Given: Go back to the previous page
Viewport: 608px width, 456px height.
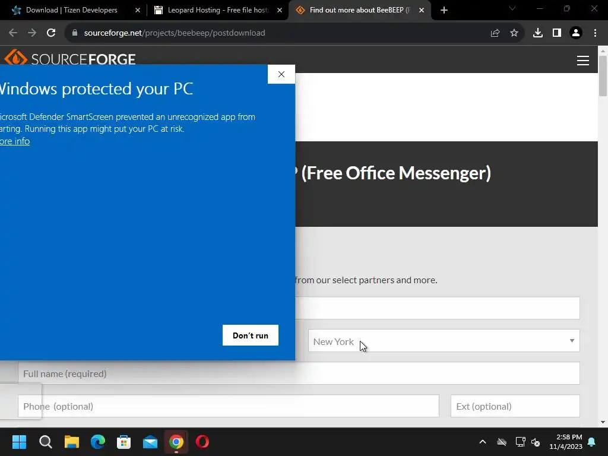Looking at the screenshot, I should [13, 33].
